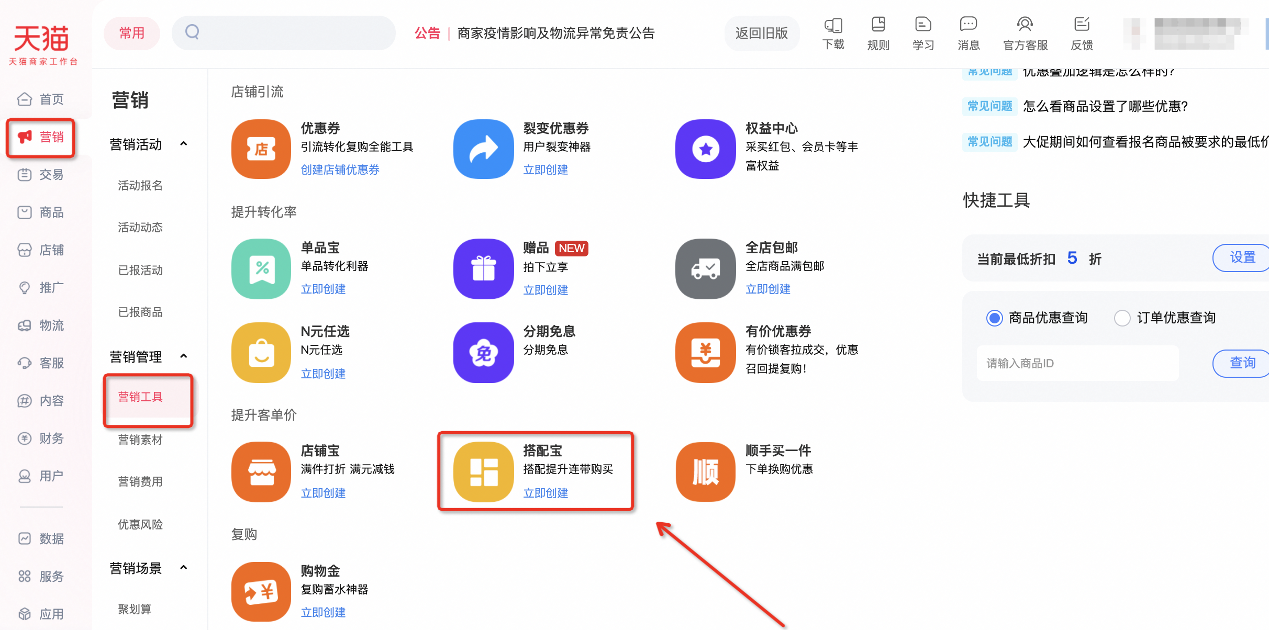The width and height of the screenshot is (1269, 630).
Task: Open 已报商品 submenu item
Action: [140, 312]
